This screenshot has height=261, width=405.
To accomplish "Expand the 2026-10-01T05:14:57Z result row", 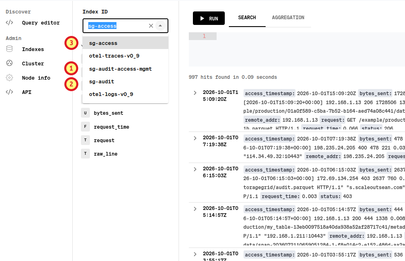I will coord(195,209).
